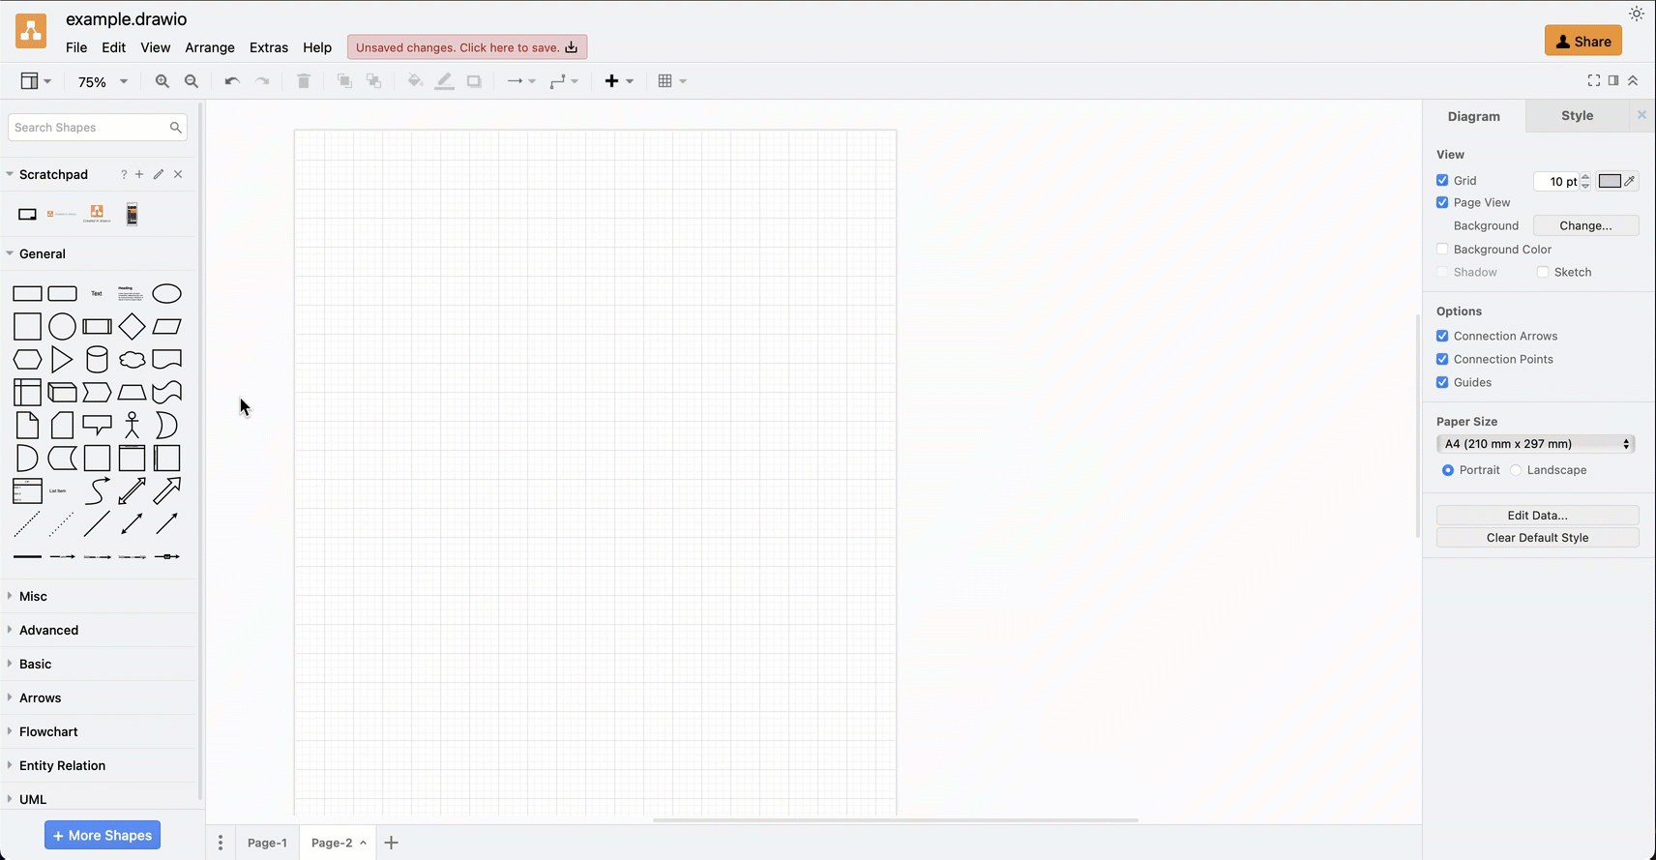Enable the Sketch checkbox
1656x860 pixels.
pos(1543,272)
